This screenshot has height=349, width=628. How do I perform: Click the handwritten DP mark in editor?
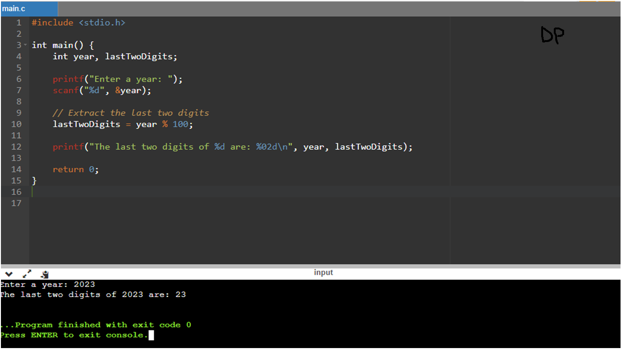click(552, 35)
